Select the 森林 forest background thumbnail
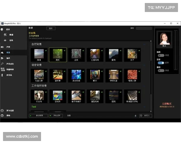The width and height of the screenshot is (181, 144). pos(58,55)
